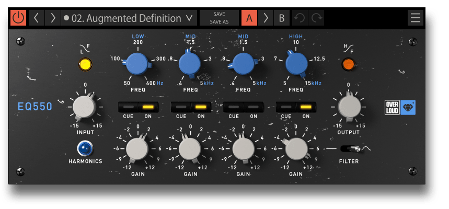Click the HIGH frequency blue knob

(296, 64)
